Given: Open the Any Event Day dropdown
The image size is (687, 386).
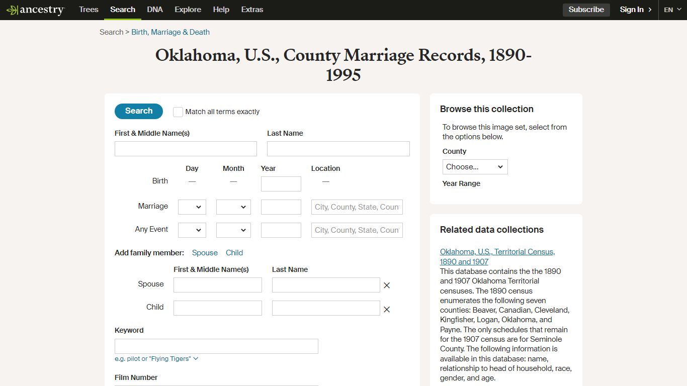Looking at the screenshot, I should click(192, 230).
